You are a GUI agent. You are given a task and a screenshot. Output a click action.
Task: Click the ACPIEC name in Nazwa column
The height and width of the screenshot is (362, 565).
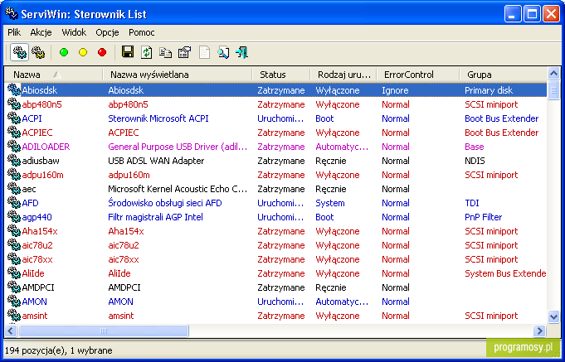tap(37, 133)
